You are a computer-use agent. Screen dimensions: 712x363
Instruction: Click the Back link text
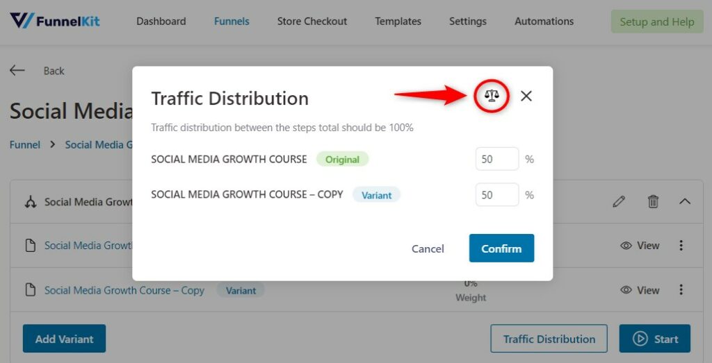[x=54, y=71]
